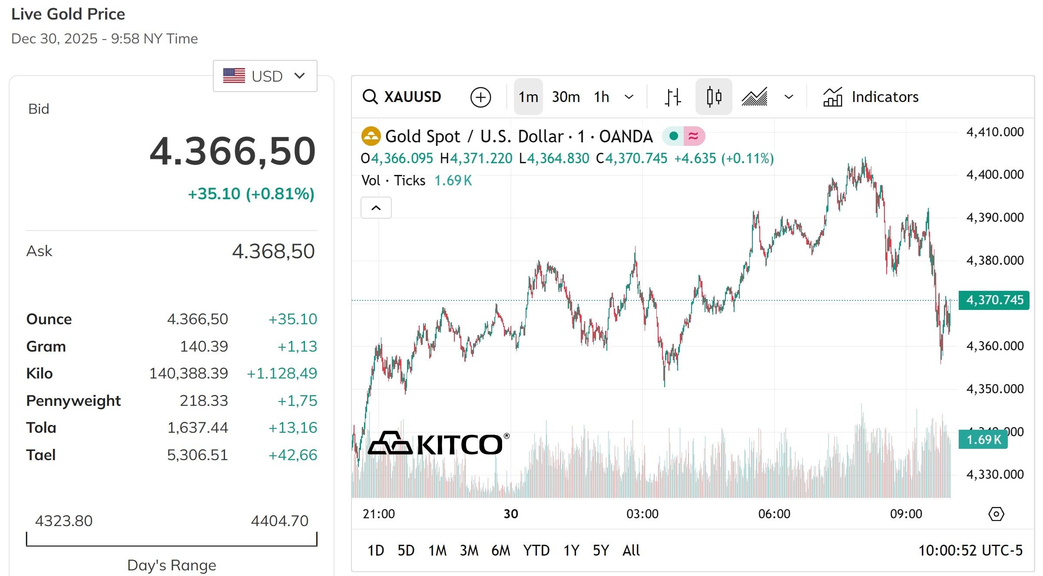Expand more time intervals chevron

[x=629, y=97]
